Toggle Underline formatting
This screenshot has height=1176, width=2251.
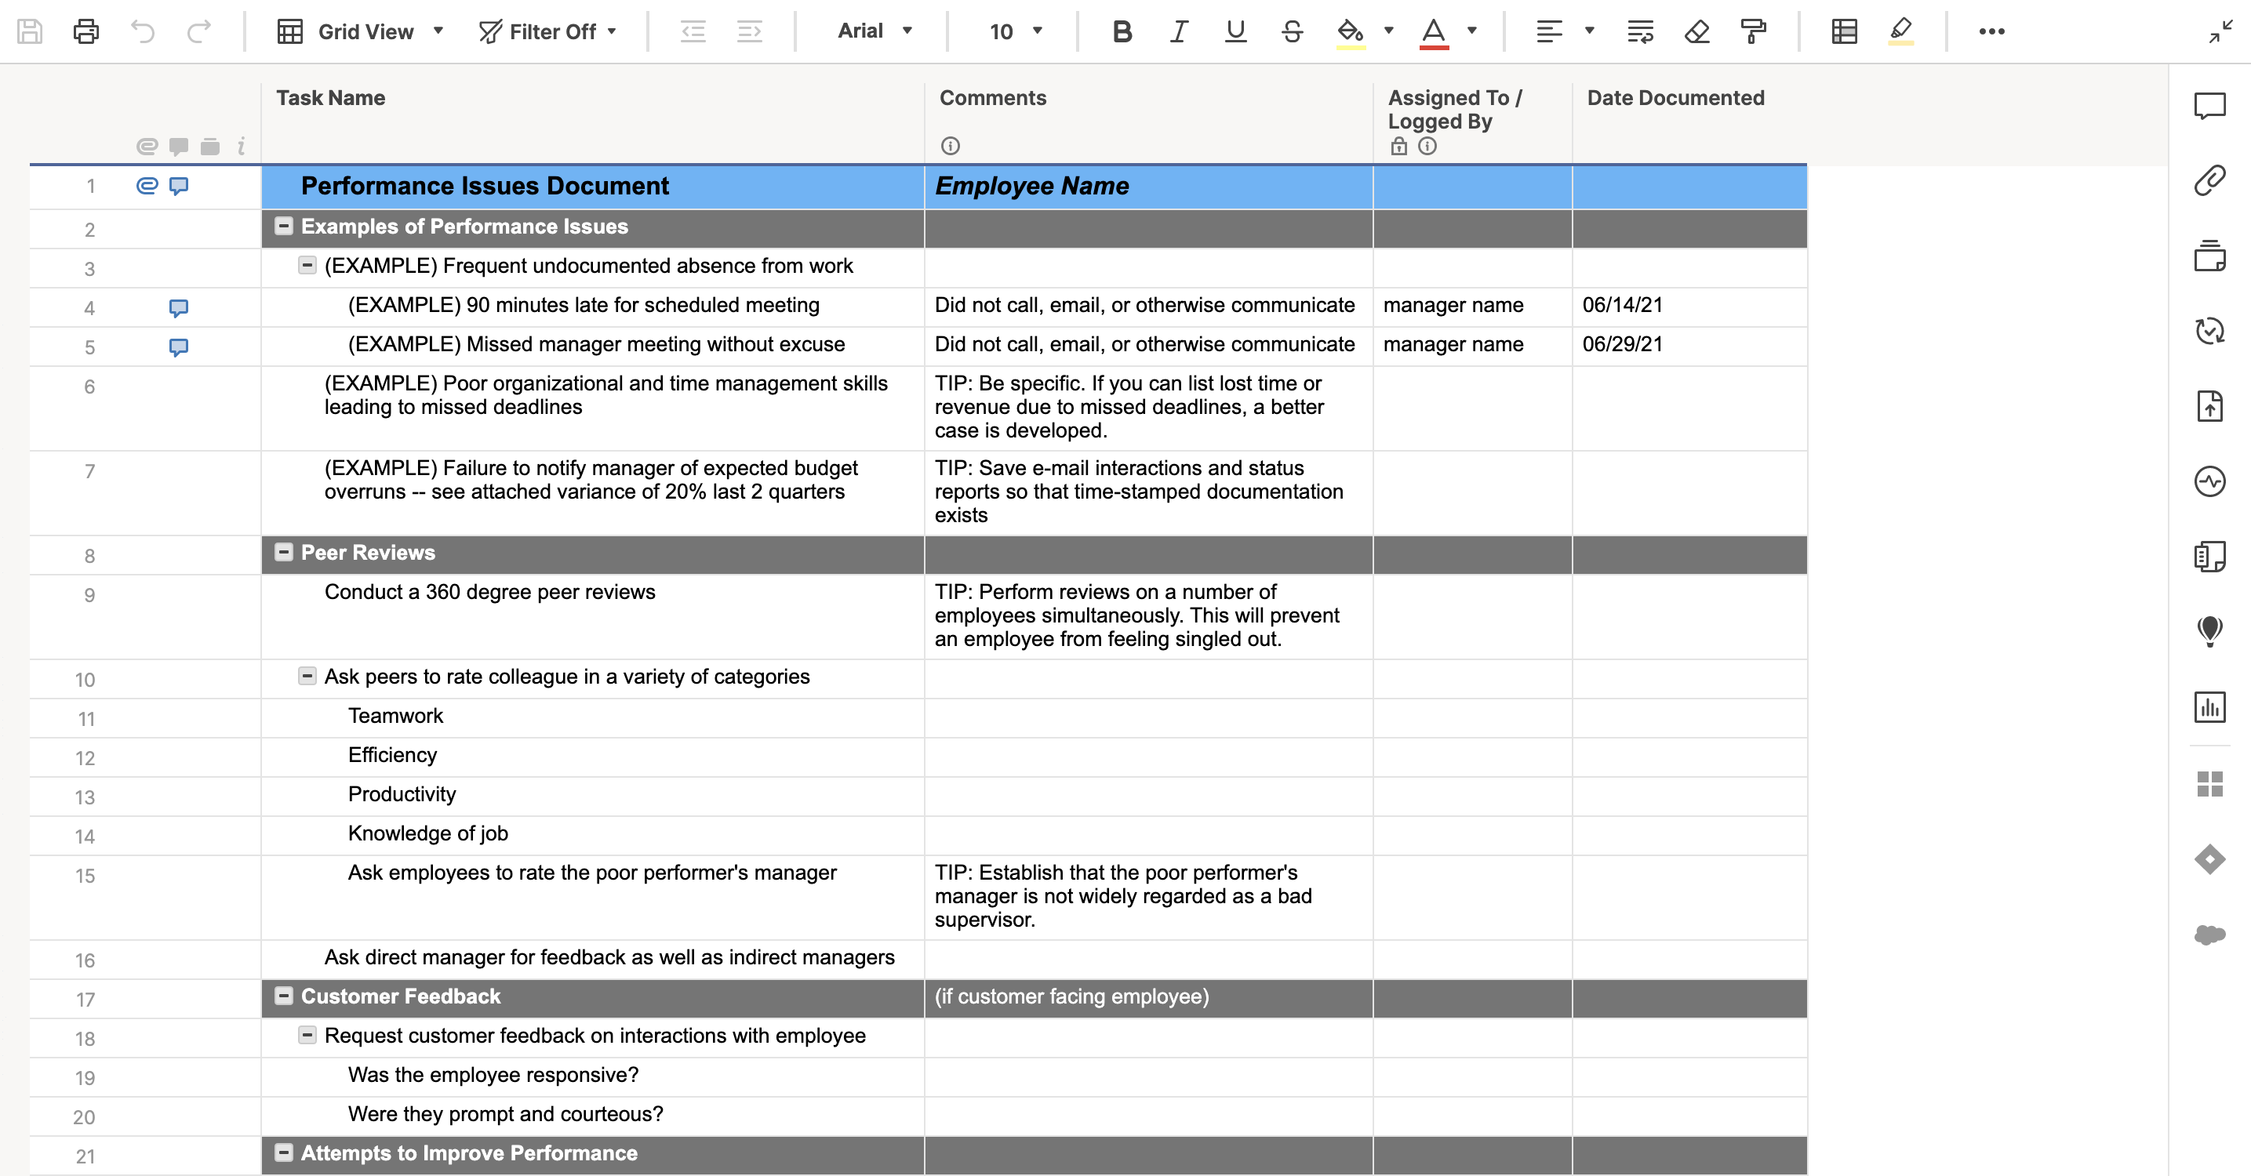pos(1235,31)
